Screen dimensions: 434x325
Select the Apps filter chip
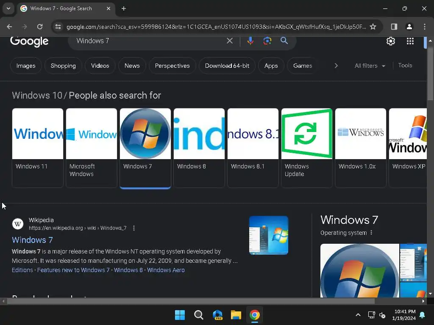tap(271, 66)
